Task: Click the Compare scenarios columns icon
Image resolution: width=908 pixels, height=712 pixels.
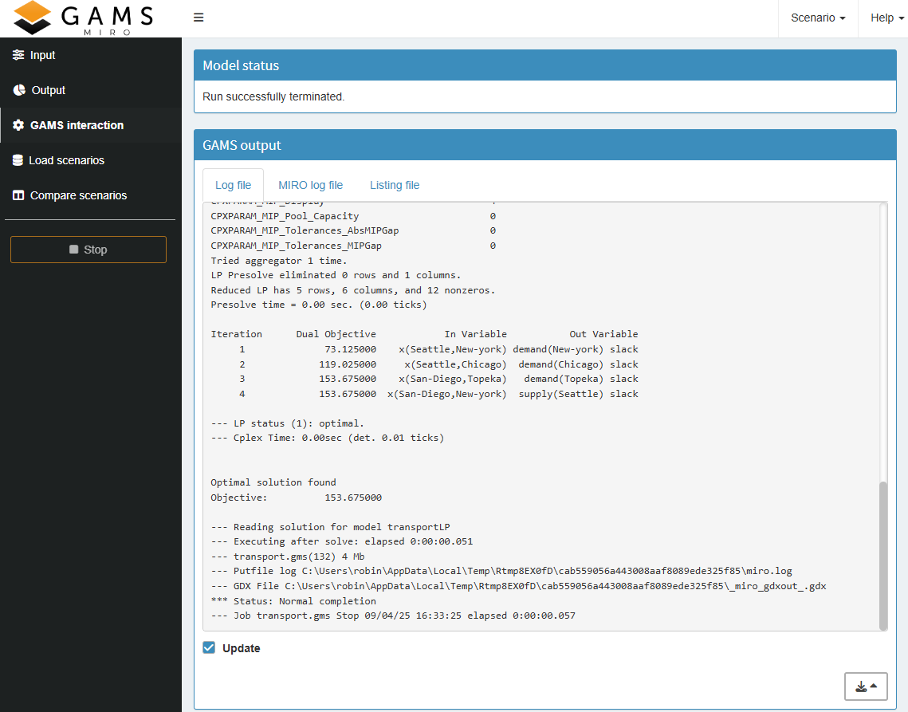Action: [18, 195]
